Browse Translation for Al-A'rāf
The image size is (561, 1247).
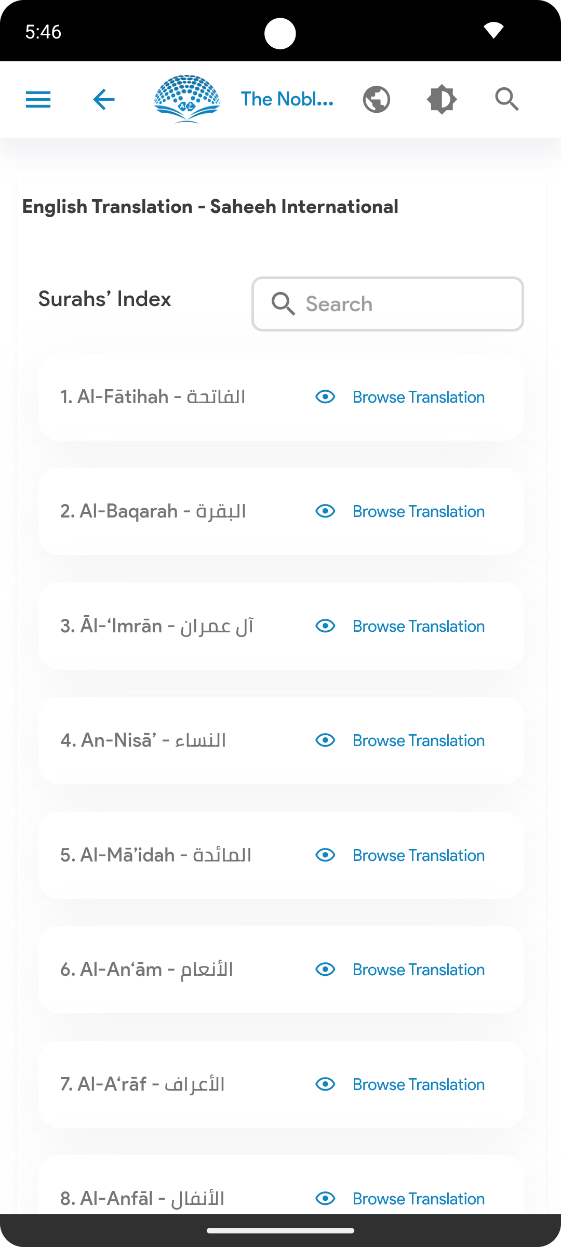[x=418, y=1084]
